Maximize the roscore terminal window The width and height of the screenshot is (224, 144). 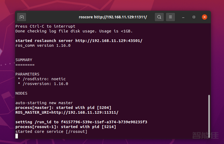[194, 17]
